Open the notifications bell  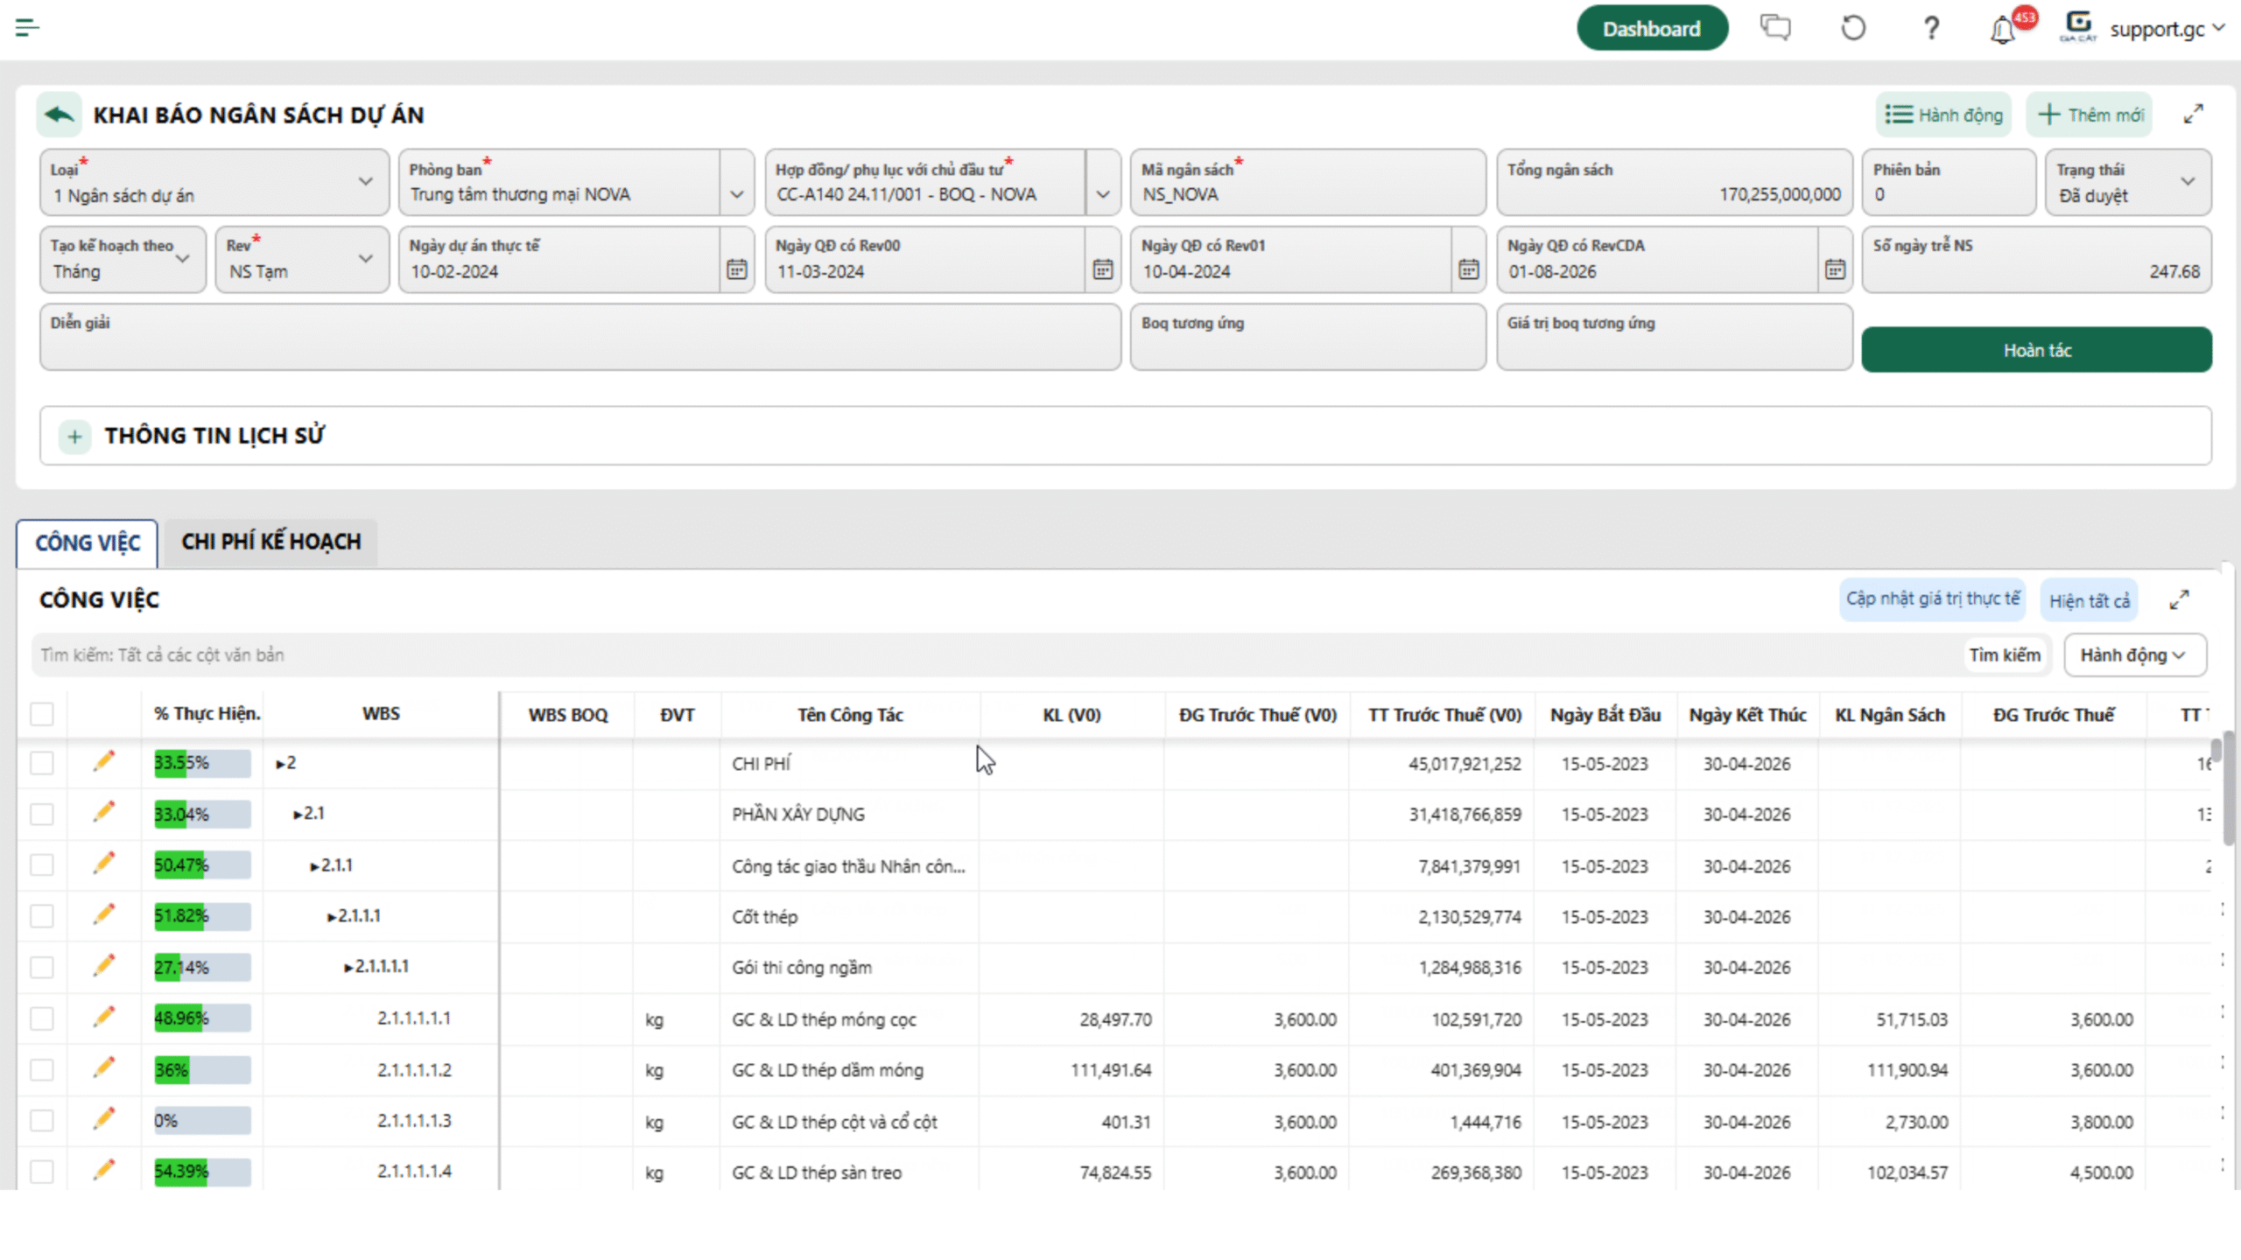[2002, 31]
